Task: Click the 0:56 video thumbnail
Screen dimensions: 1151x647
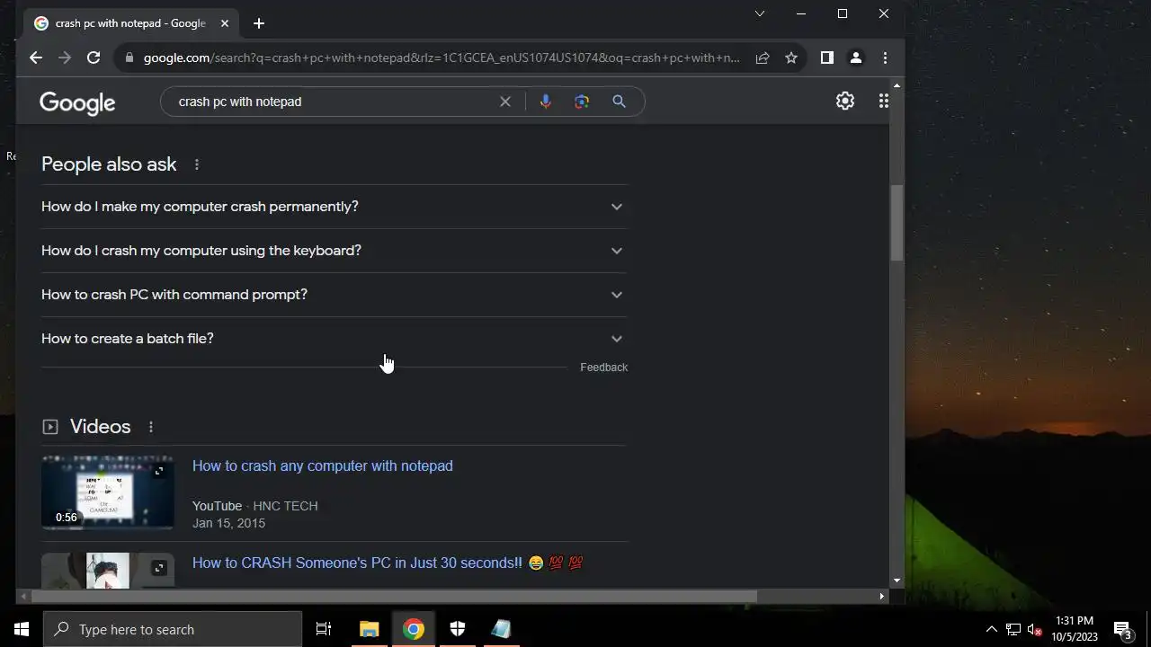Action: [x=108, y=492]
